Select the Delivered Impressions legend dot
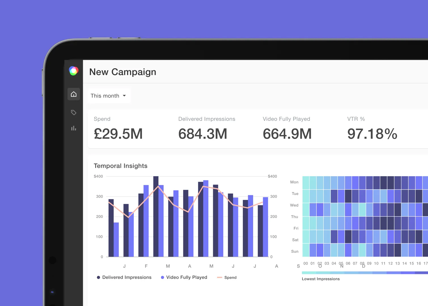 pos(99,277)
